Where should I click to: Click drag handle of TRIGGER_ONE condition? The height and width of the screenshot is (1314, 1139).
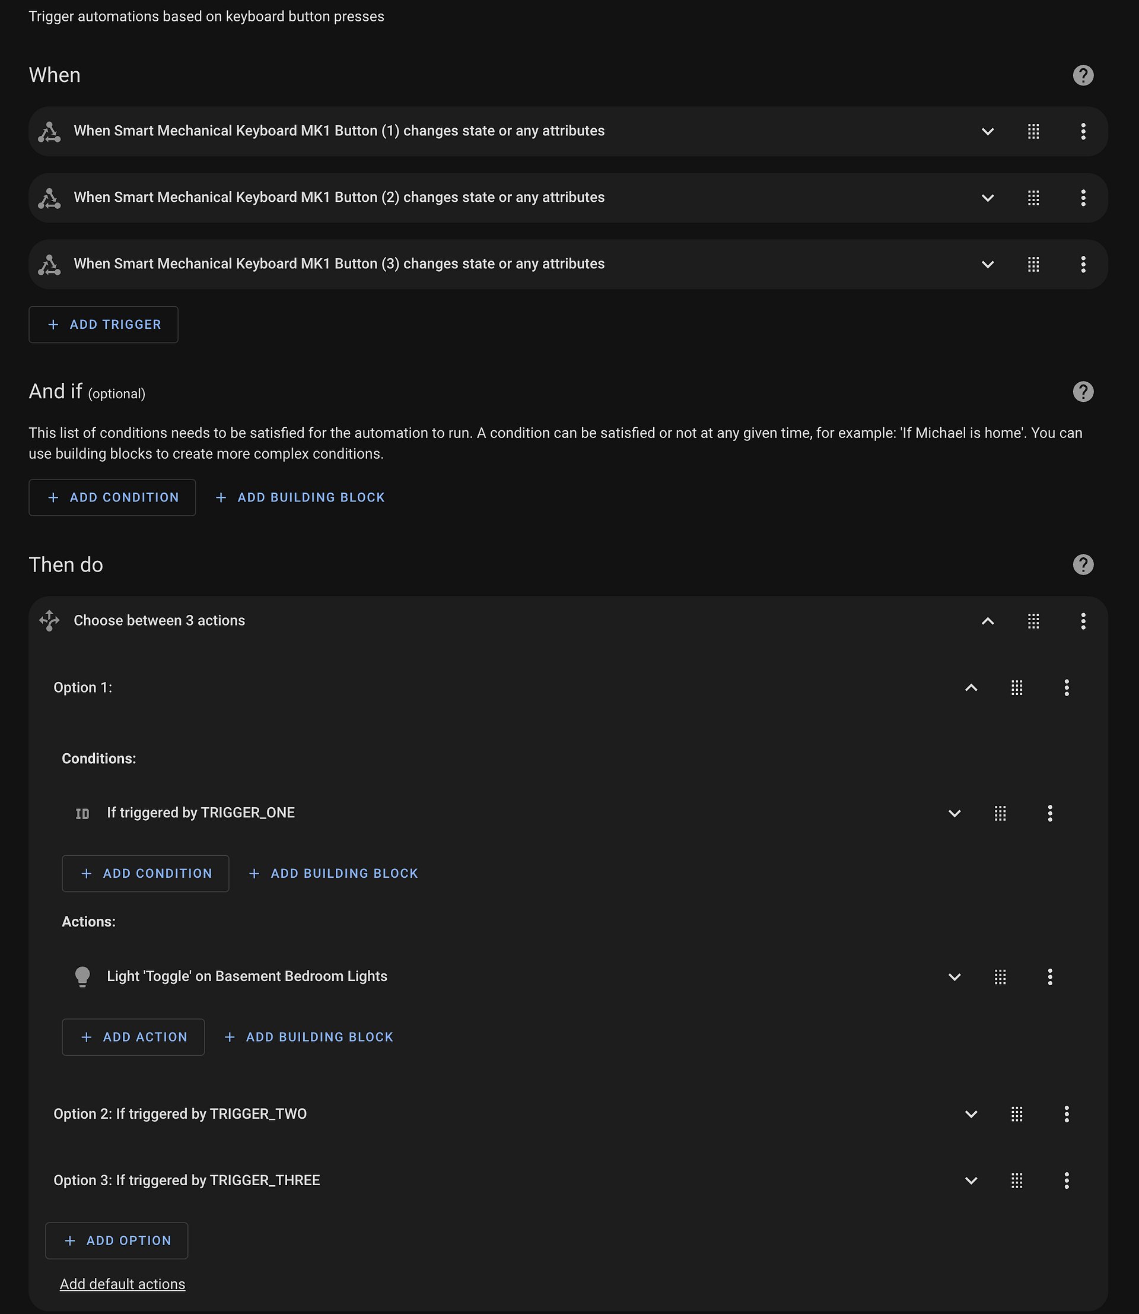click(1000, 814)
